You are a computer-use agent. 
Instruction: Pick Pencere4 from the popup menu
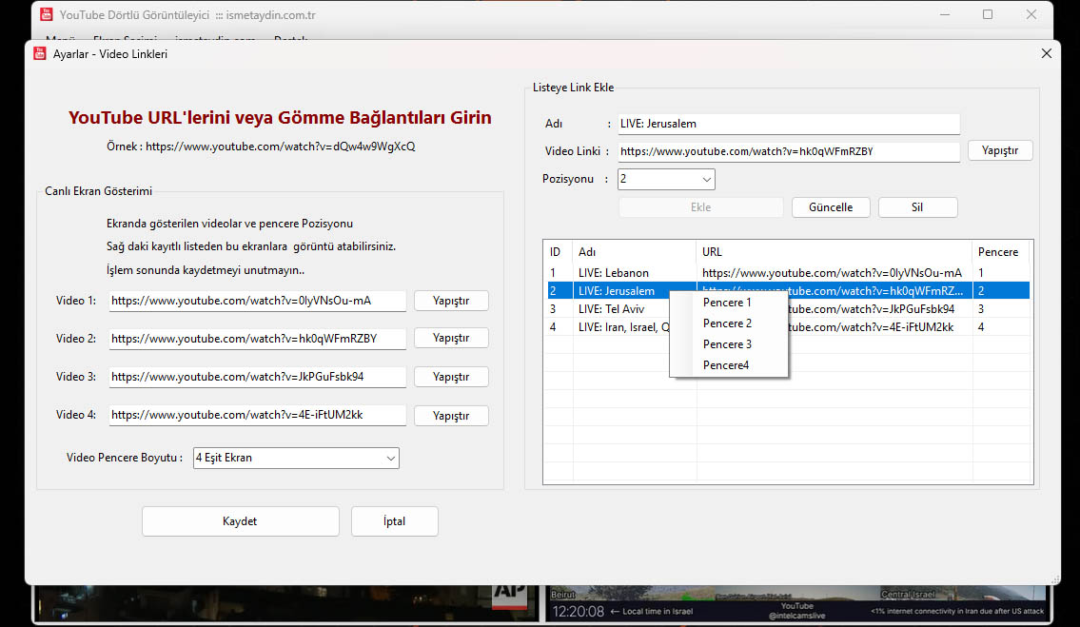(726, 365)
